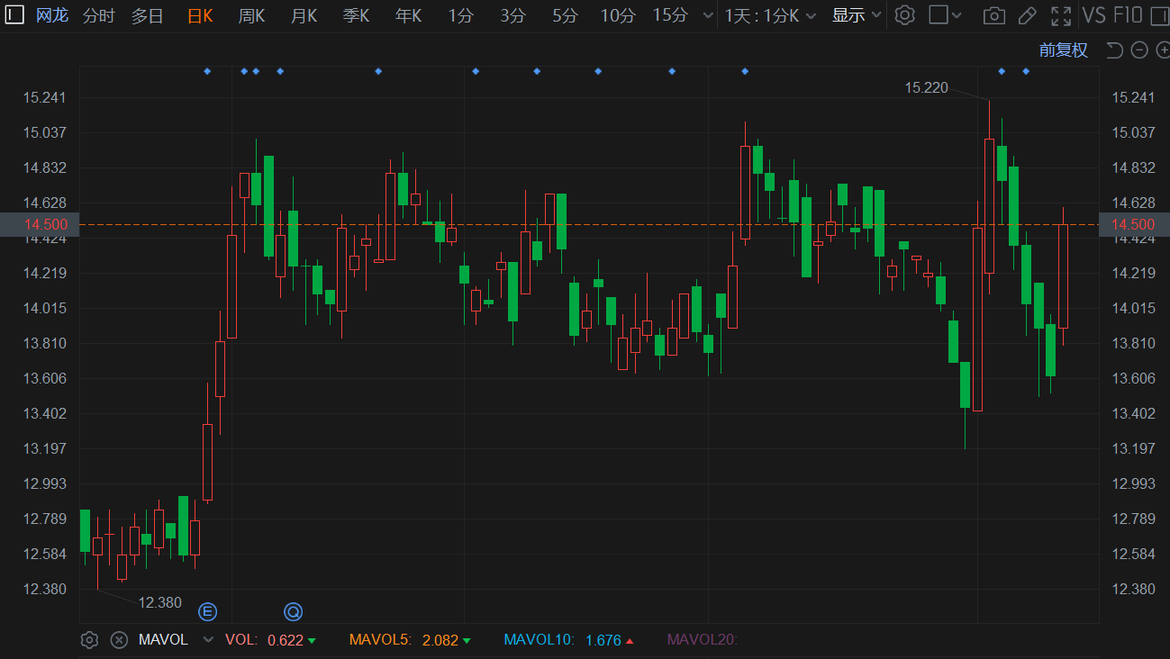The height and width of the screenshot is (659, 1170).
Task: Click the undo arrow beside 前复权
Action: click(x=1114, y=50)
